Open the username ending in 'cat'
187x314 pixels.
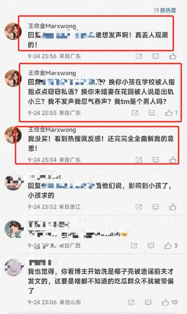pos(45,177)
